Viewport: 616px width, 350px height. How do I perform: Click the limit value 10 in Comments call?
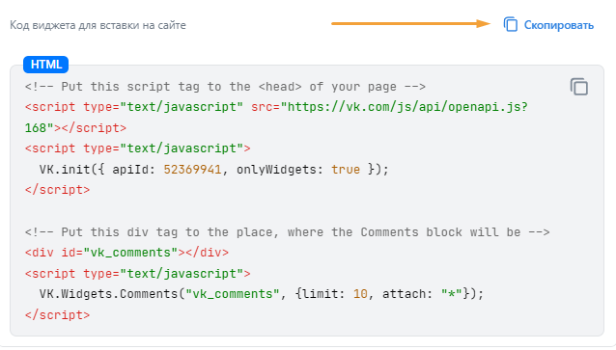click(x=360, y=294)
